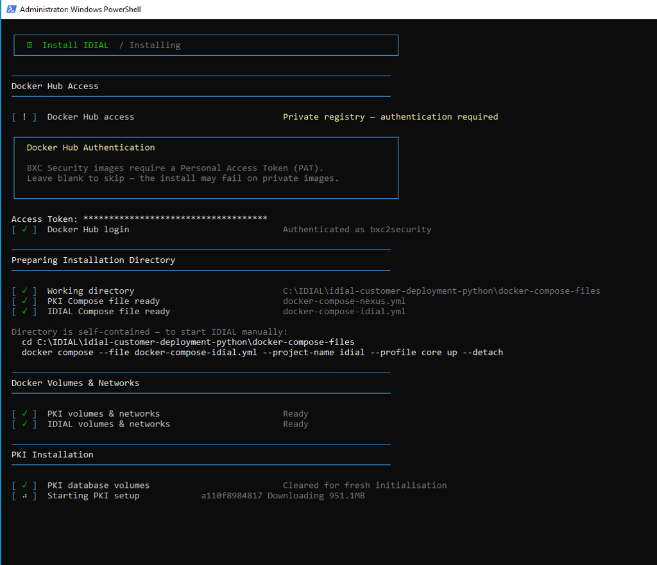Screen dimensions: 657x565
Task: Click the 'Docker Hub Access' section heading
Action: (55, 86)
